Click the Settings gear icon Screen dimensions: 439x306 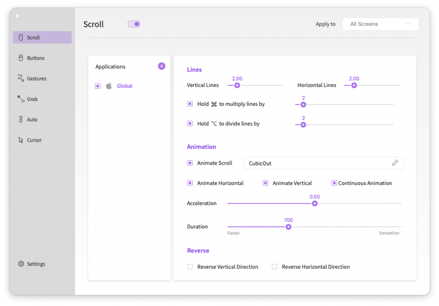coord(21,264)
